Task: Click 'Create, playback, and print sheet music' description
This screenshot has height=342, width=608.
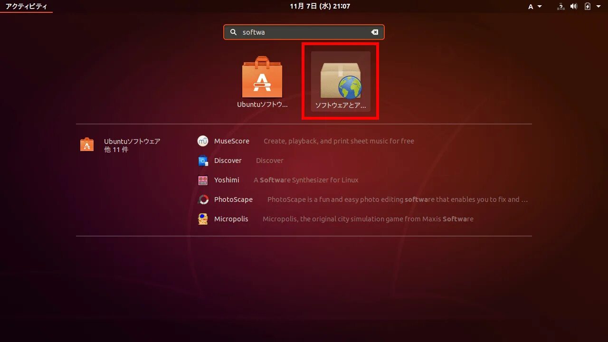Action: 339,141
